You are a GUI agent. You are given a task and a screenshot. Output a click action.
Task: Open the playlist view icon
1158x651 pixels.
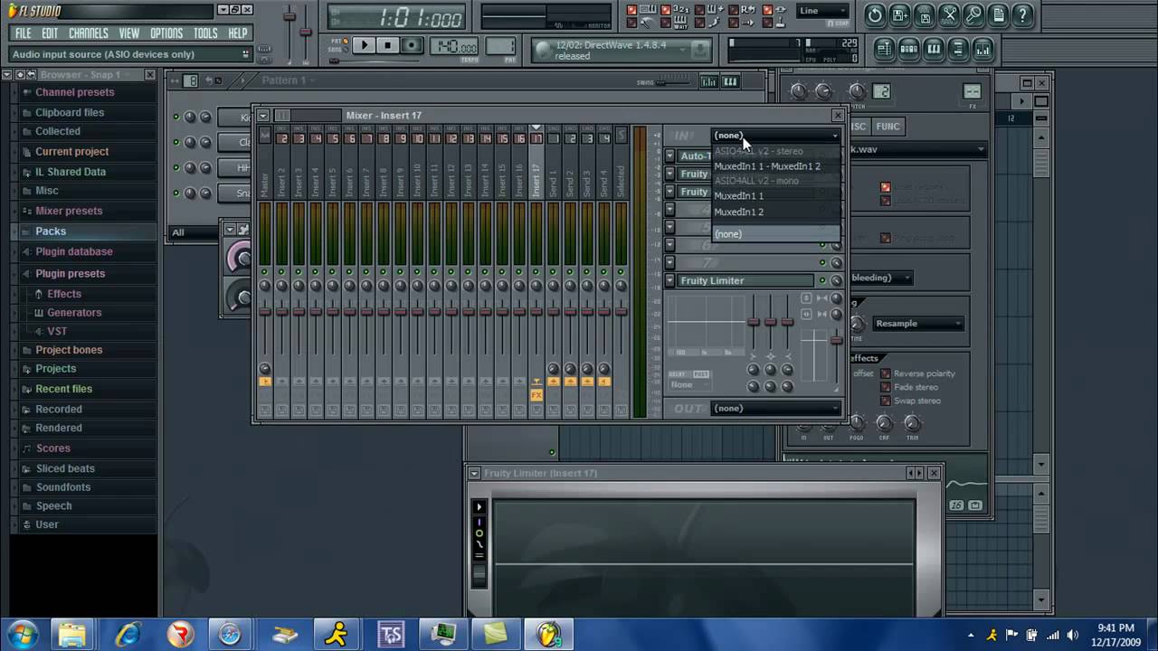[x=884, y=49]
